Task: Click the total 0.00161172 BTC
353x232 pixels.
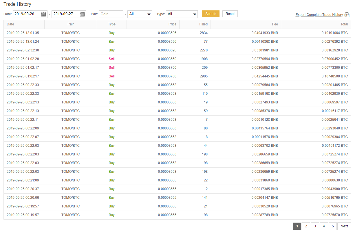Action: click(334, 146)
